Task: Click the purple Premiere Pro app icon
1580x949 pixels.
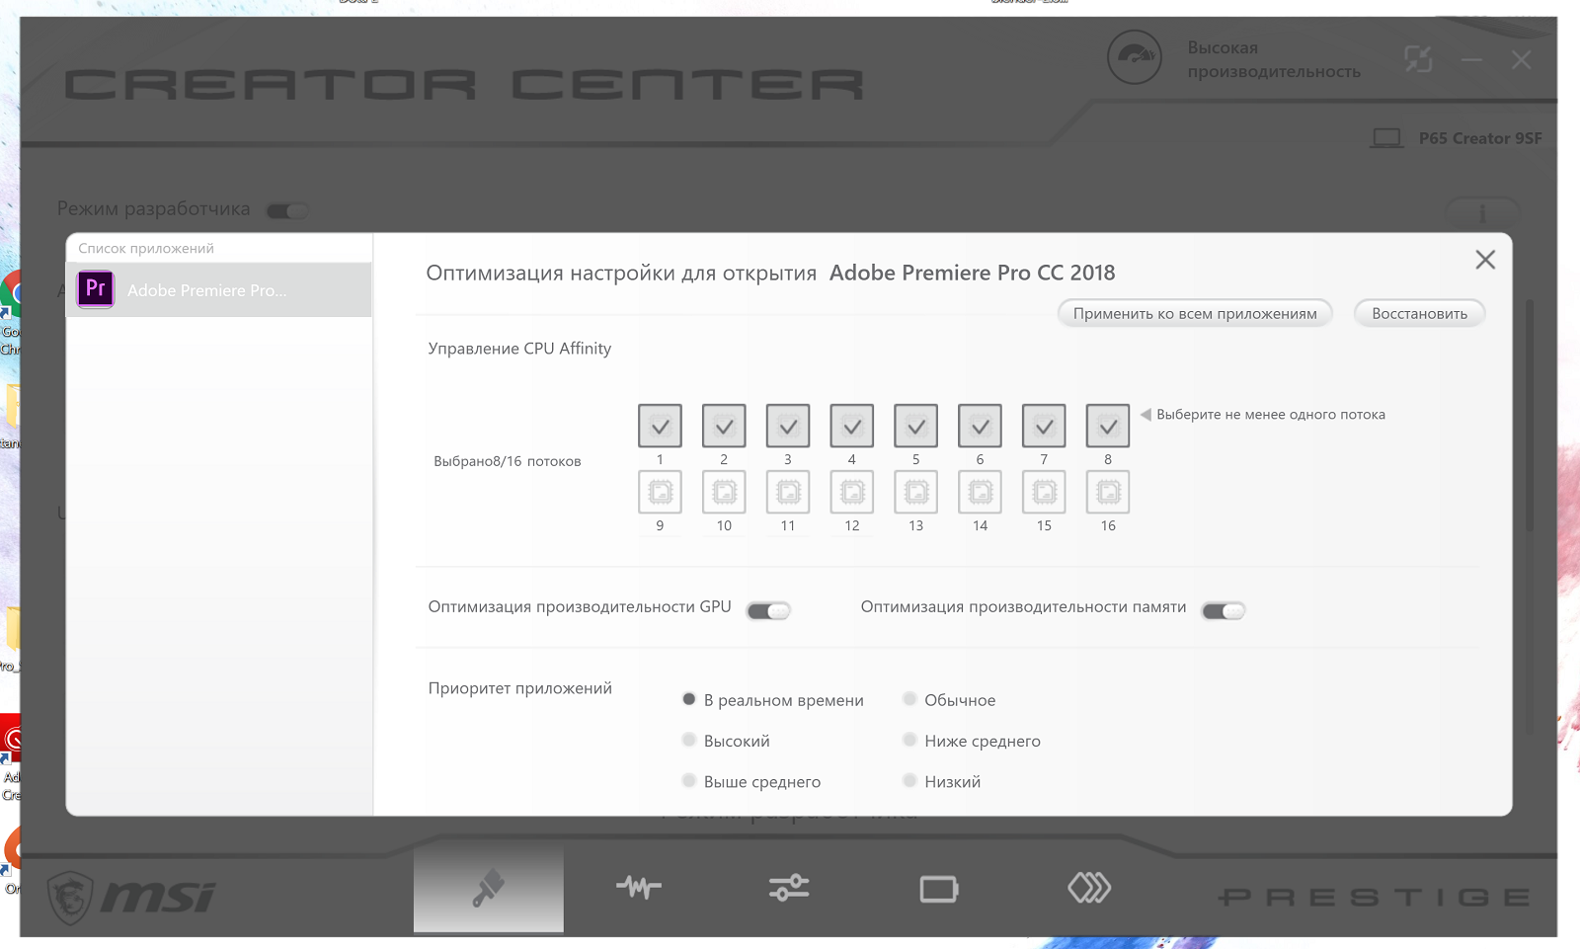Action: pyautogui.click(x=96, y=289)
